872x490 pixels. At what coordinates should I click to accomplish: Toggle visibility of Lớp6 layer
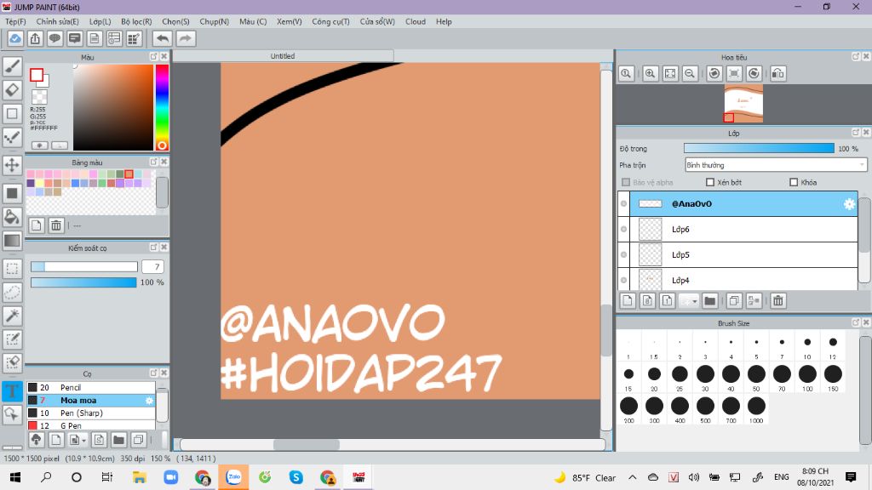623,229
